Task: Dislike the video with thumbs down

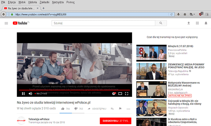Action: [76, 109]
